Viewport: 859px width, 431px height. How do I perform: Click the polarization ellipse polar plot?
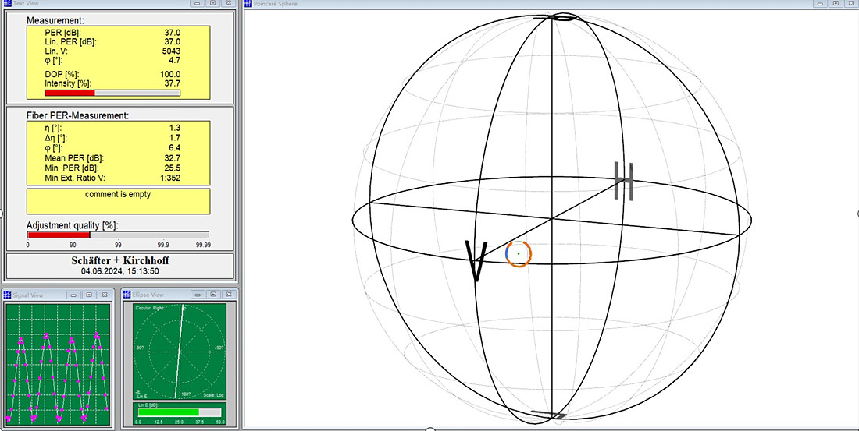point(180,352)
